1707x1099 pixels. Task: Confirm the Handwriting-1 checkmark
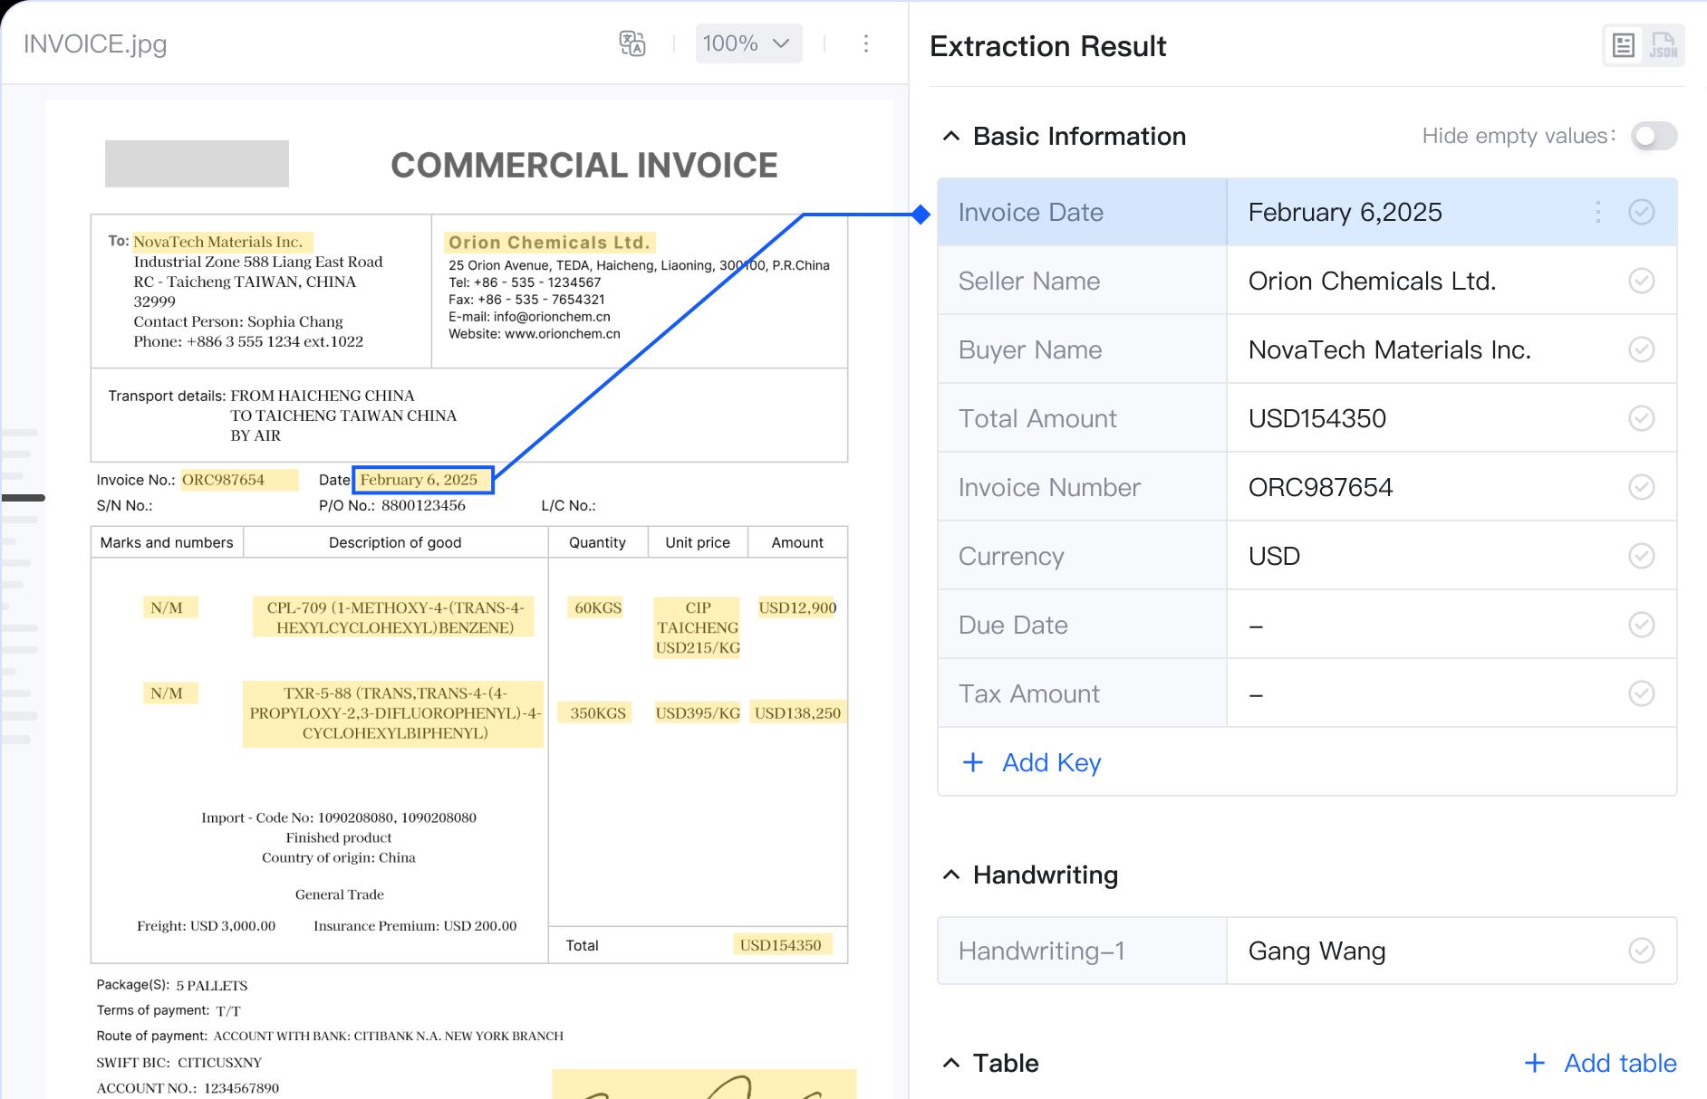click(x=1642, y=951)
